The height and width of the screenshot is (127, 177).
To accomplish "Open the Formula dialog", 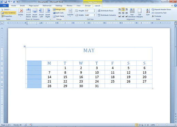I will tap(156, 16).
